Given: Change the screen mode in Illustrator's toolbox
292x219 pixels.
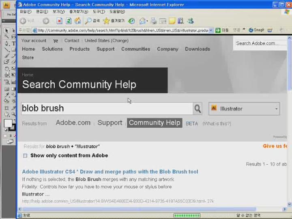Looking at the screenshot, I should (10, 142).
